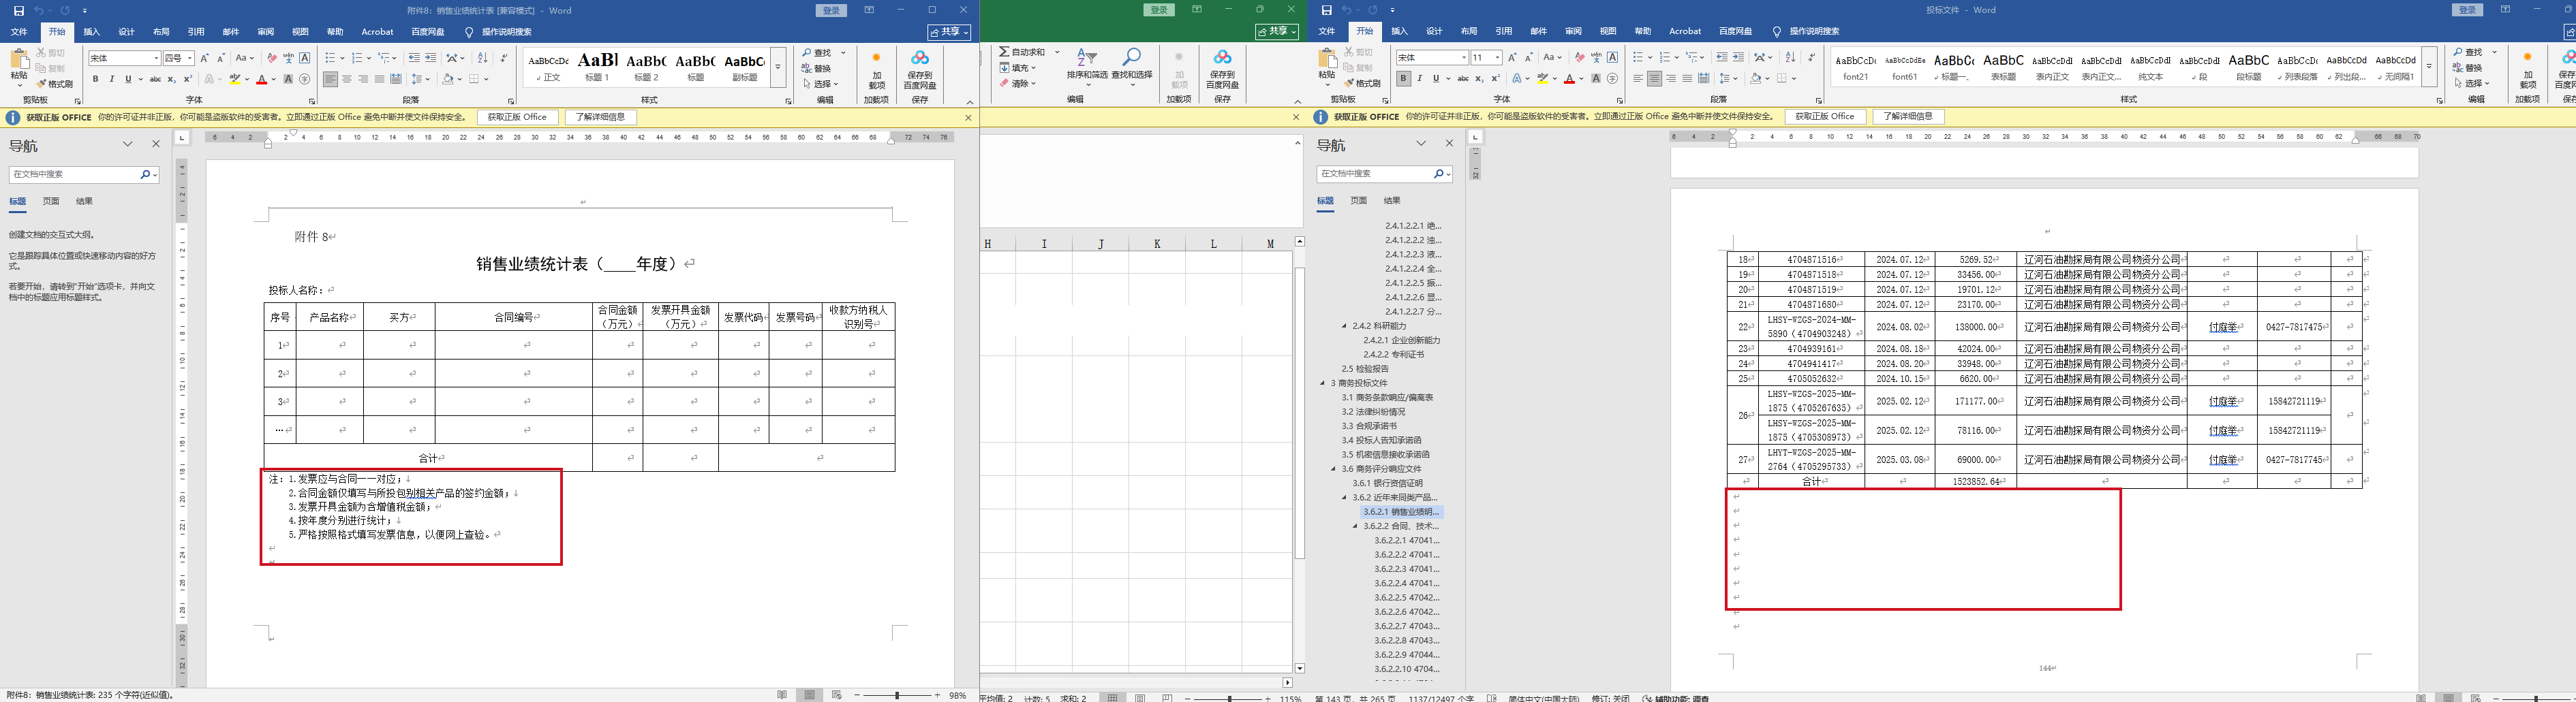Toggle Bold in the 附件8 Word window
The image size is (2576, 702).
coord(95,79)
